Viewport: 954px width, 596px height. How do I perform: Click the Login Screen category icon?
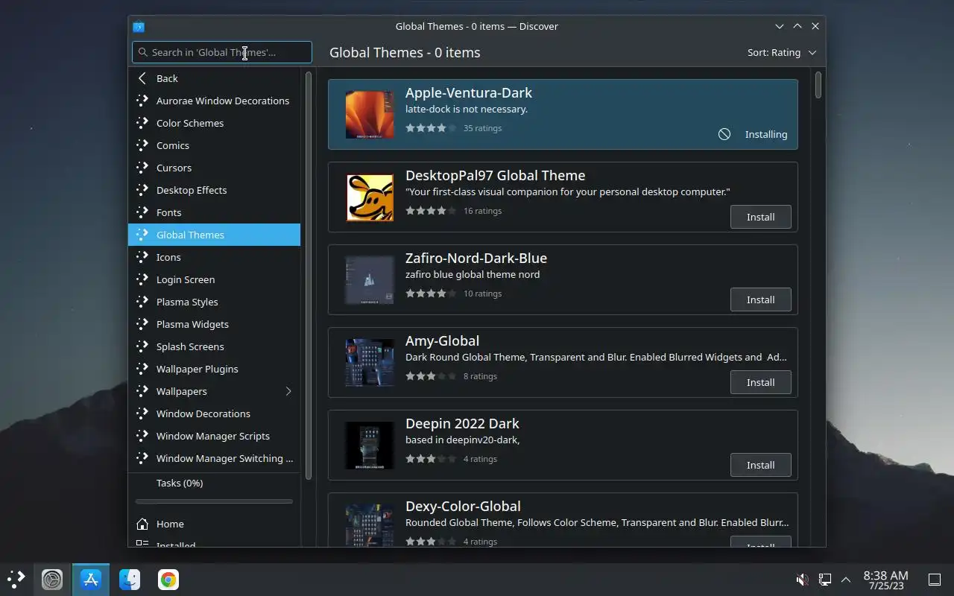click(142, 279)
